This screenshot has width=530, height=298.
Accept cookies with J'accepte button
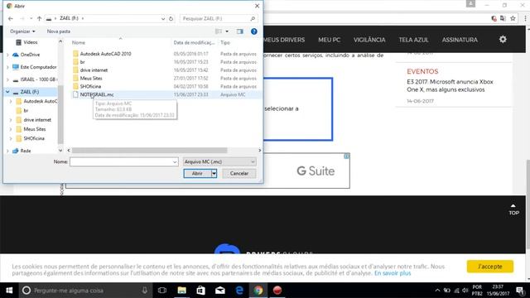(x=490, y=267)
